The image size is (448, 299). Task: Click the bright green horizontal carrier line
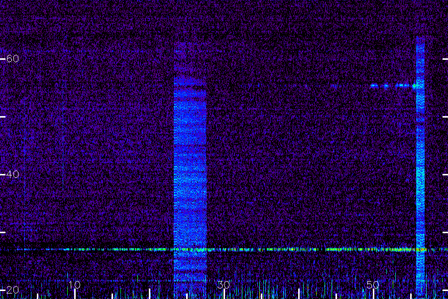[x=223, y=250]
